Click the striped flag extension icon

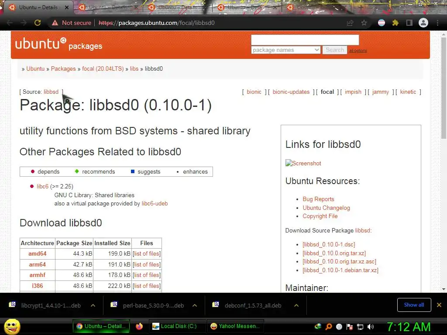point(382,23)
